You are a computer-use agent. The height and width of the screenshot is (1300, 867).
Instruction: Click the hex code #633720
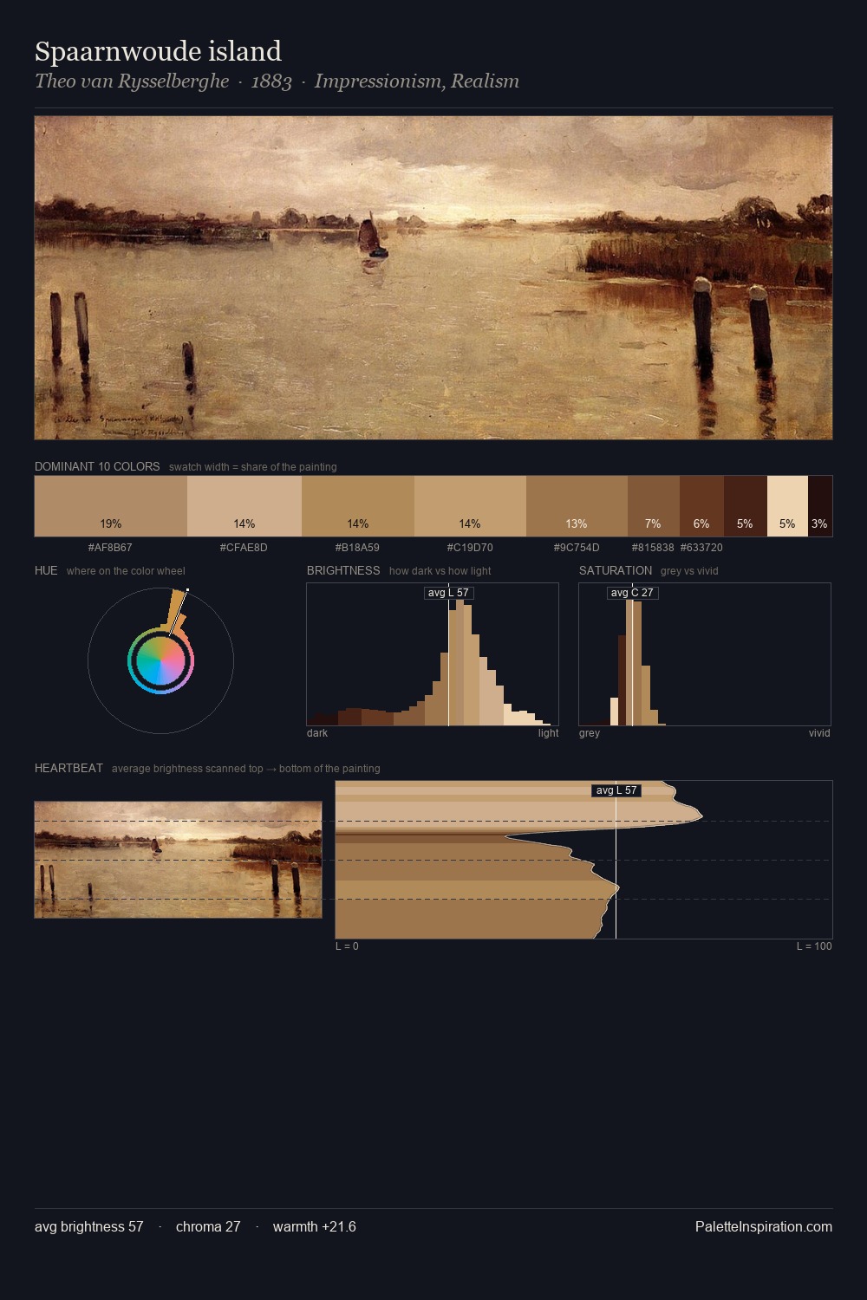tap(701, 548)
